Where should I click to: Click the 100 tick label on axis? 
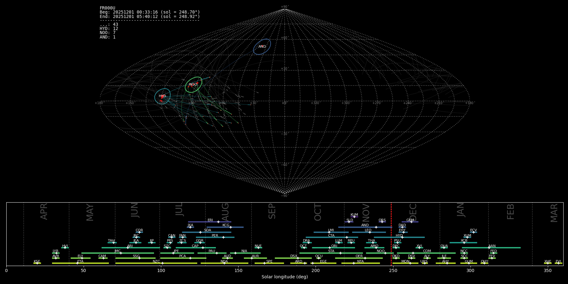coord(161,270)
